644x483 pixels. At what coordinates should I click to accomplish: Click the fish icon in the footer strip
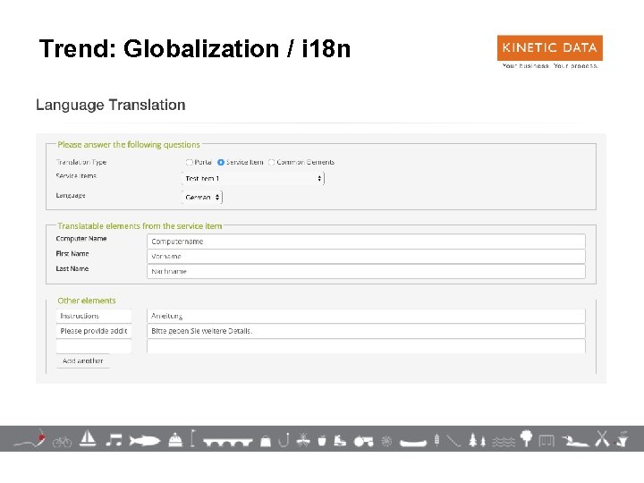(144, 440)
